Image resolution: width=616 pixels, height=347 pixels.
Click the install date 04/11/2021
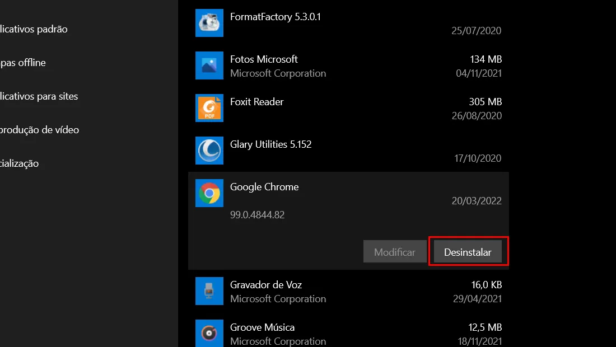coord(479,73)
